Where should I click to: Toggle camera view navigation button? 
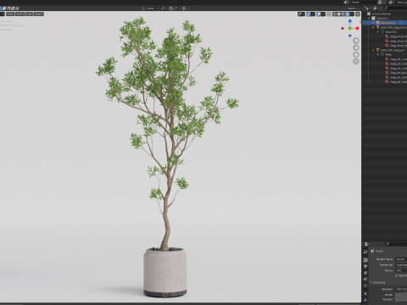click(356, 54)
